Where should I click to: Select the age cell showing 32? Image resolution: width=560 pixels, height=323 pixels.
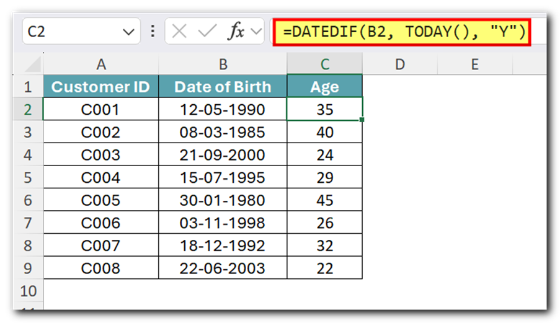324,245
